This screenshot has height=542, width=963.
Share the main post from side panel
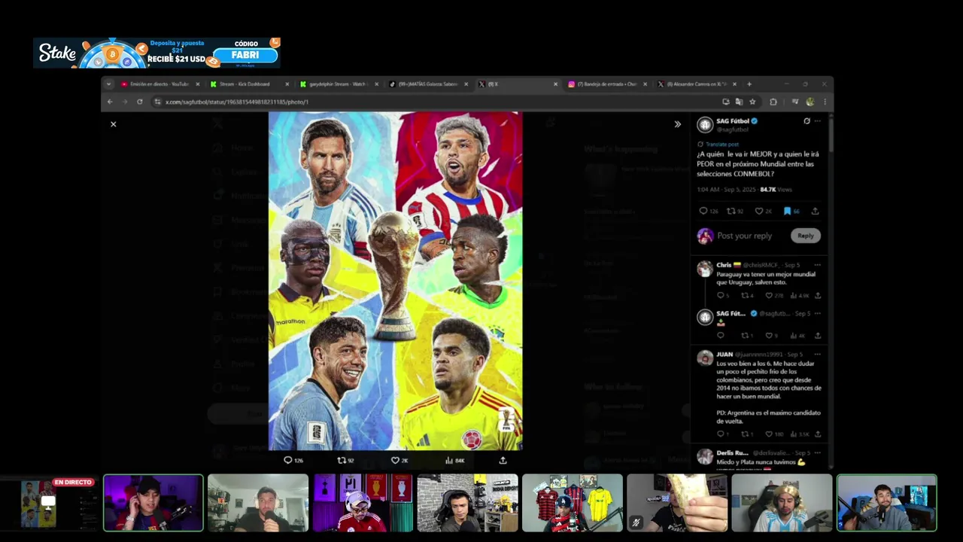(815, 212)
